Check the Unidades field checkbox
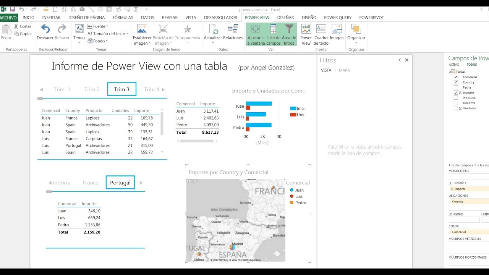Image resolution: width=489 pixels, height=275 pixels. pyautogui.click(x=456, y=108)
